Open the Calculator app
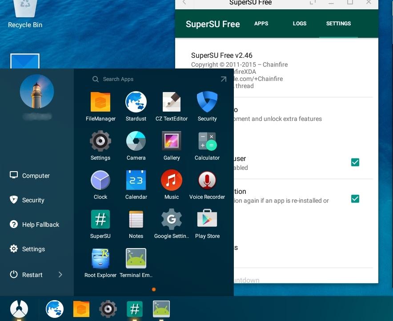This screenshot has width=393, height=321. (207, 141)
